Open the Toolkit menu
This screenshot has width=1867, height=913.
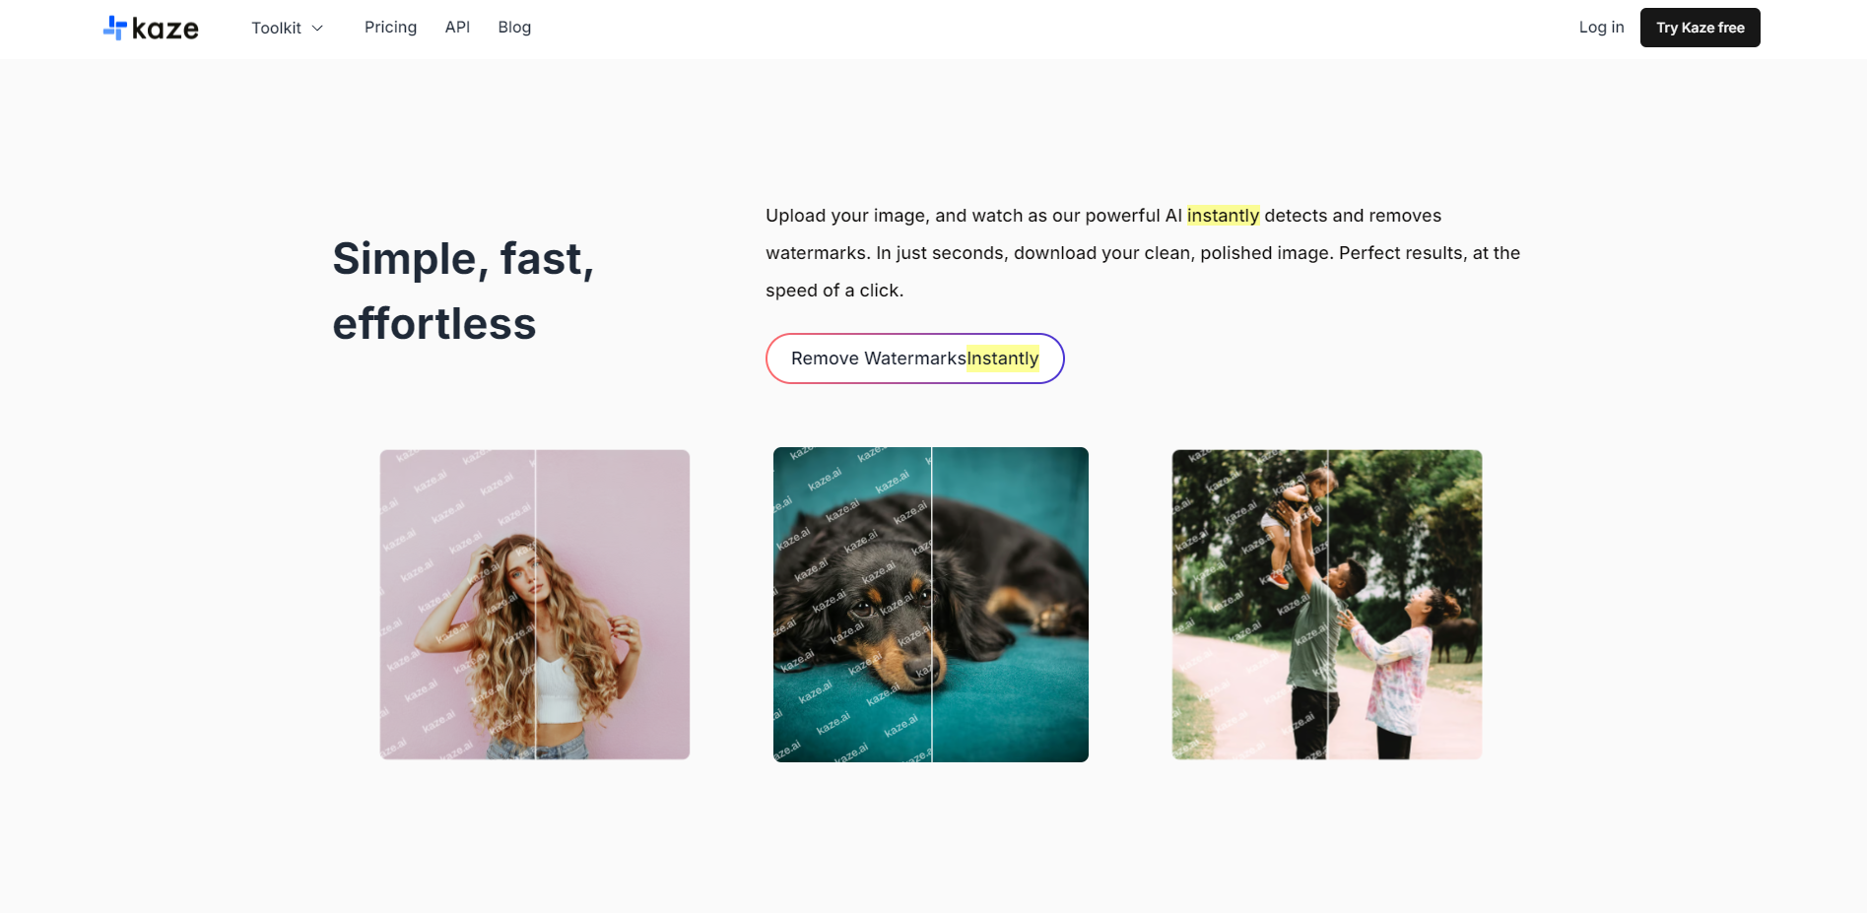pos(287,28)
